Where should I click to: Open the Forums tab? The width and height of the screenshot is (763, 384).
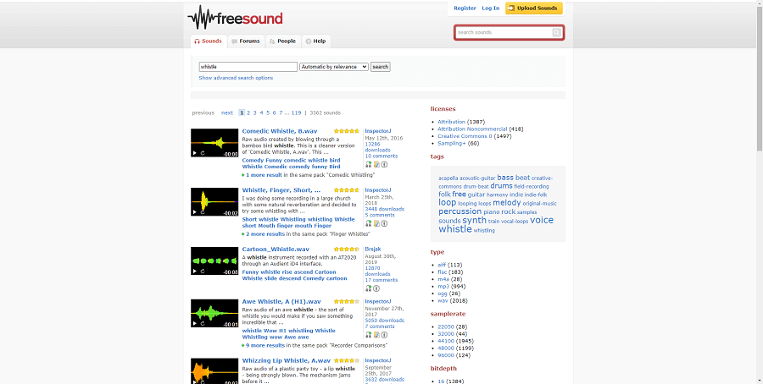point(246,41)
